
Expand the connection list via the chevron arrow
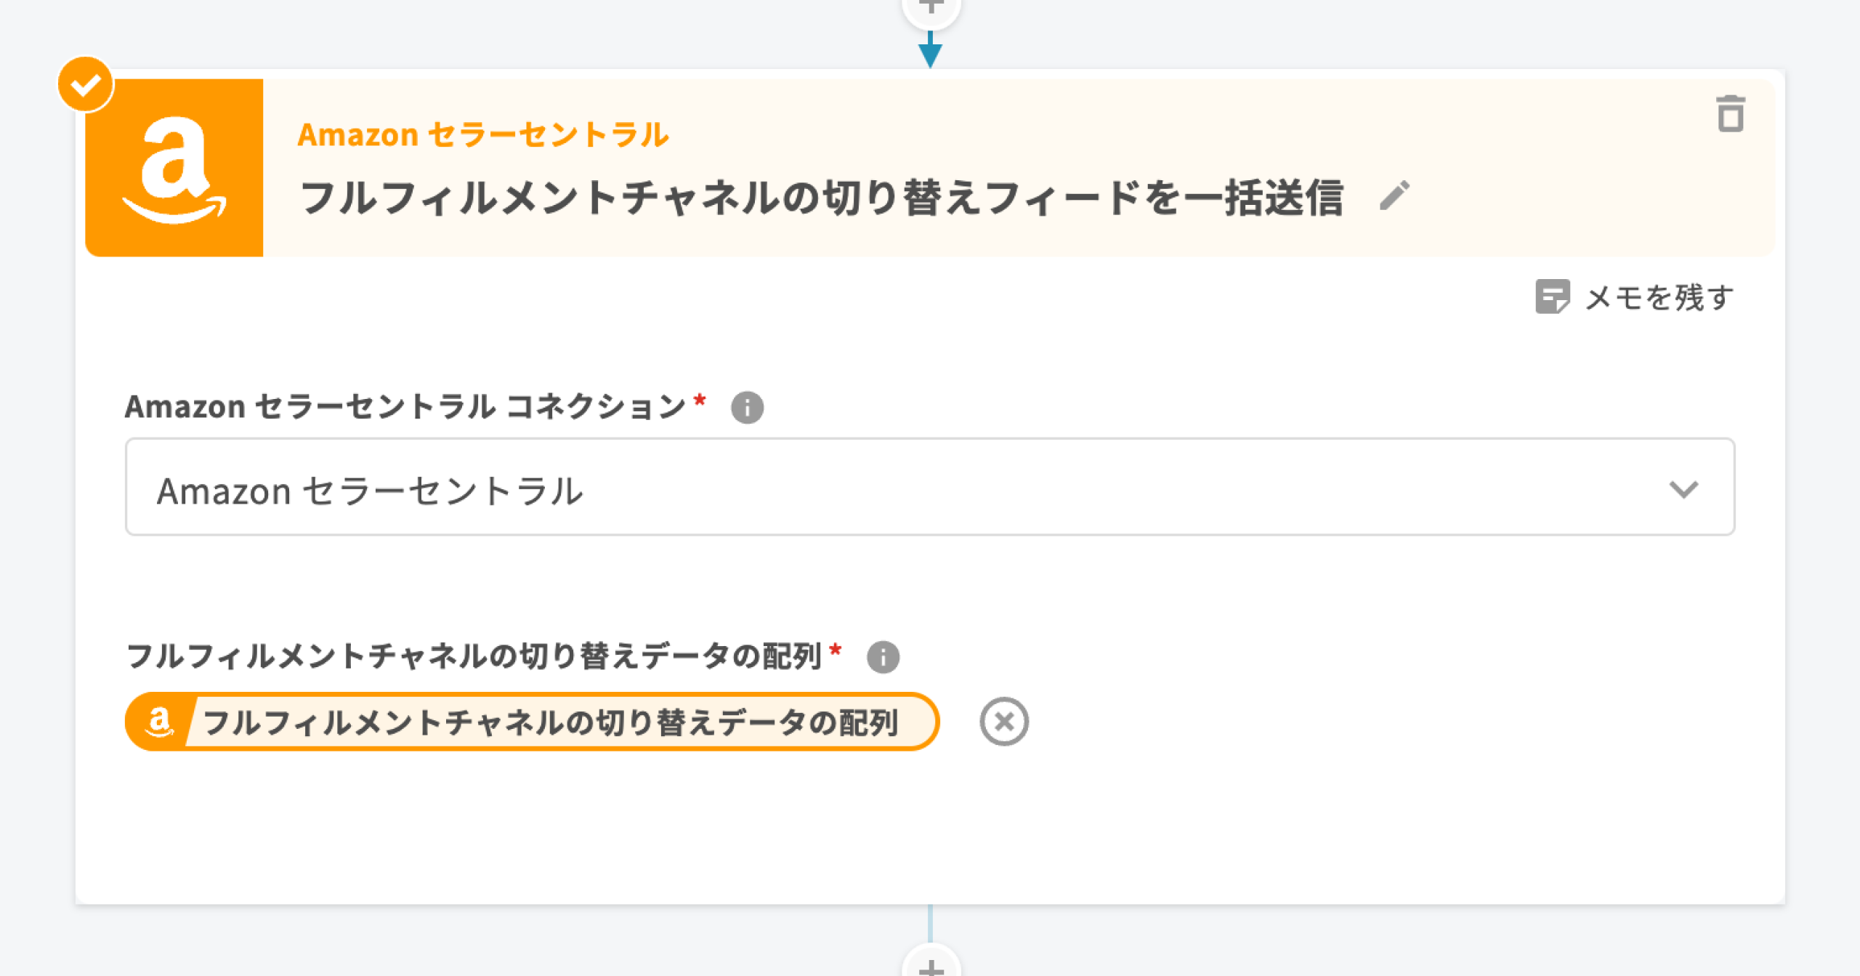pyautogui.click(x=1683, y=489)
